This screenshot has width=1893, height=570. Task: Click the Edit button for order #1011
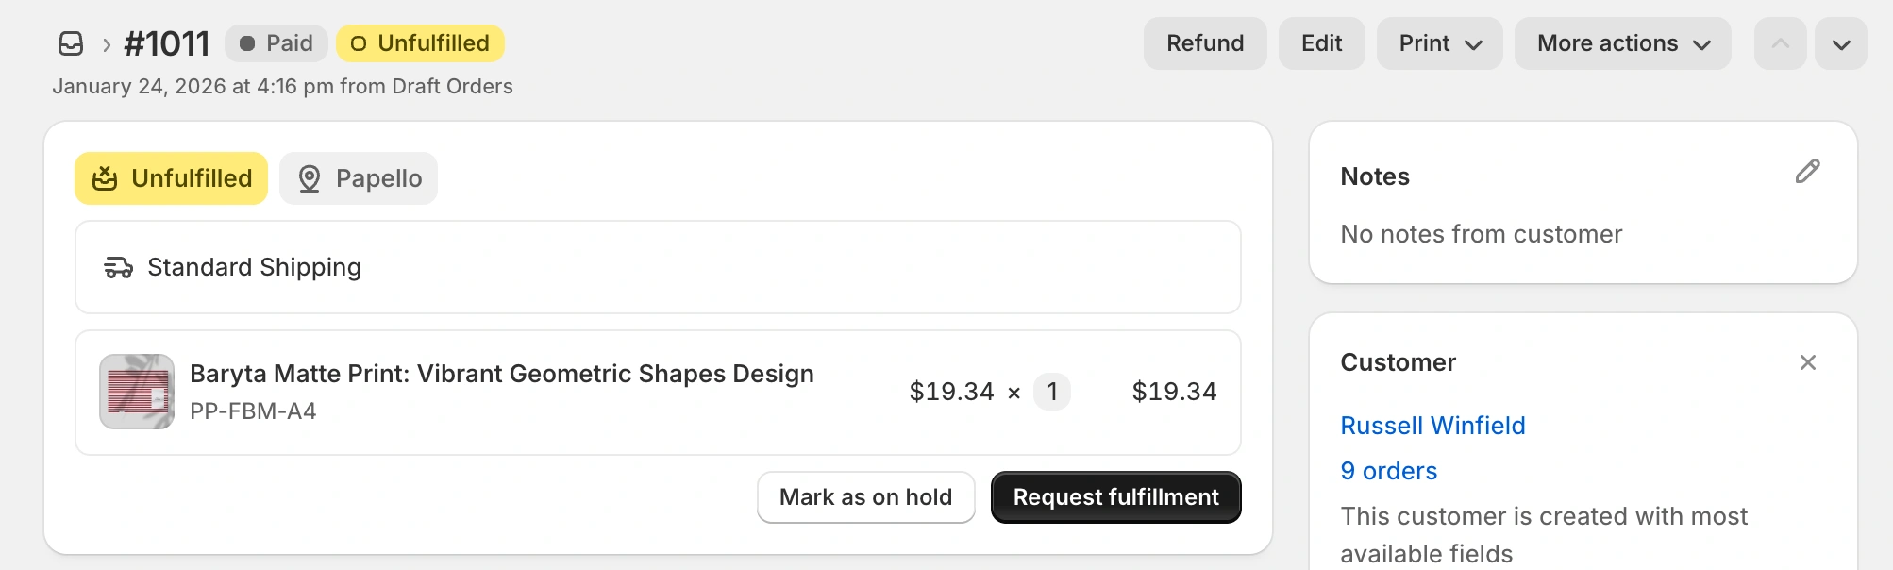[1321, 42]
